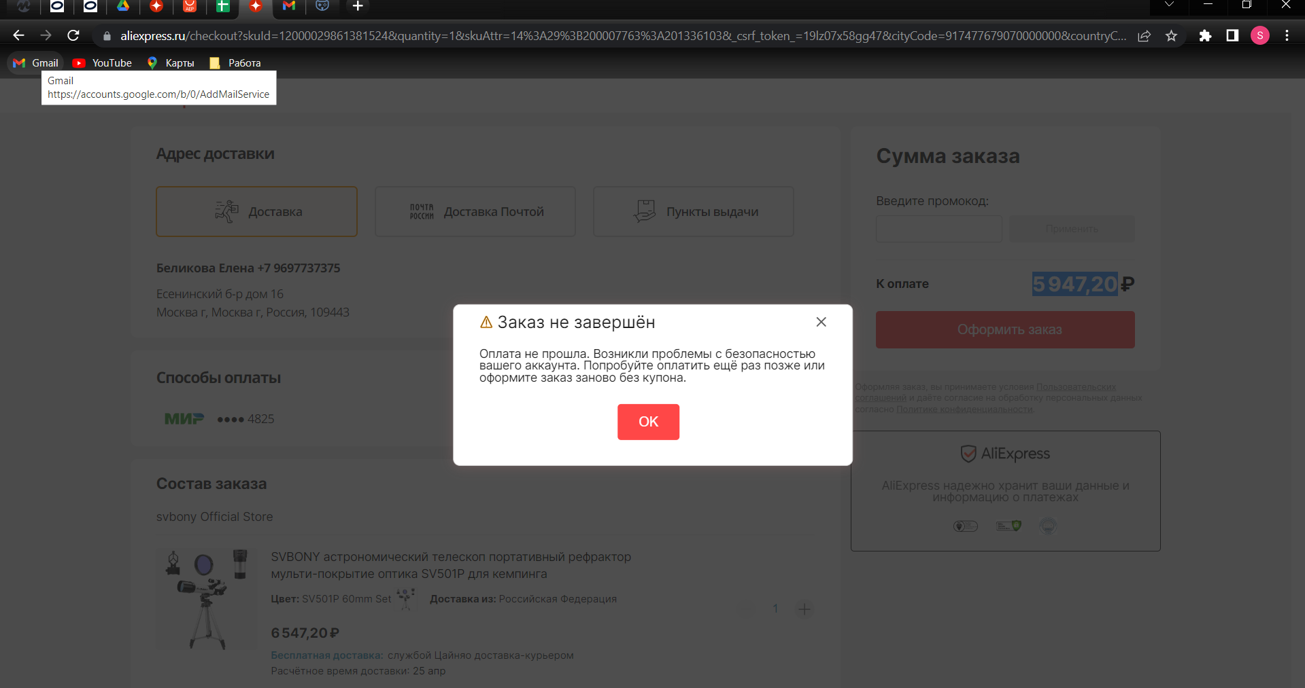Open the Политике конфиденциальности link
Image resolution: width=1305 pixels, height=688 pixels.
coord(964,410)
